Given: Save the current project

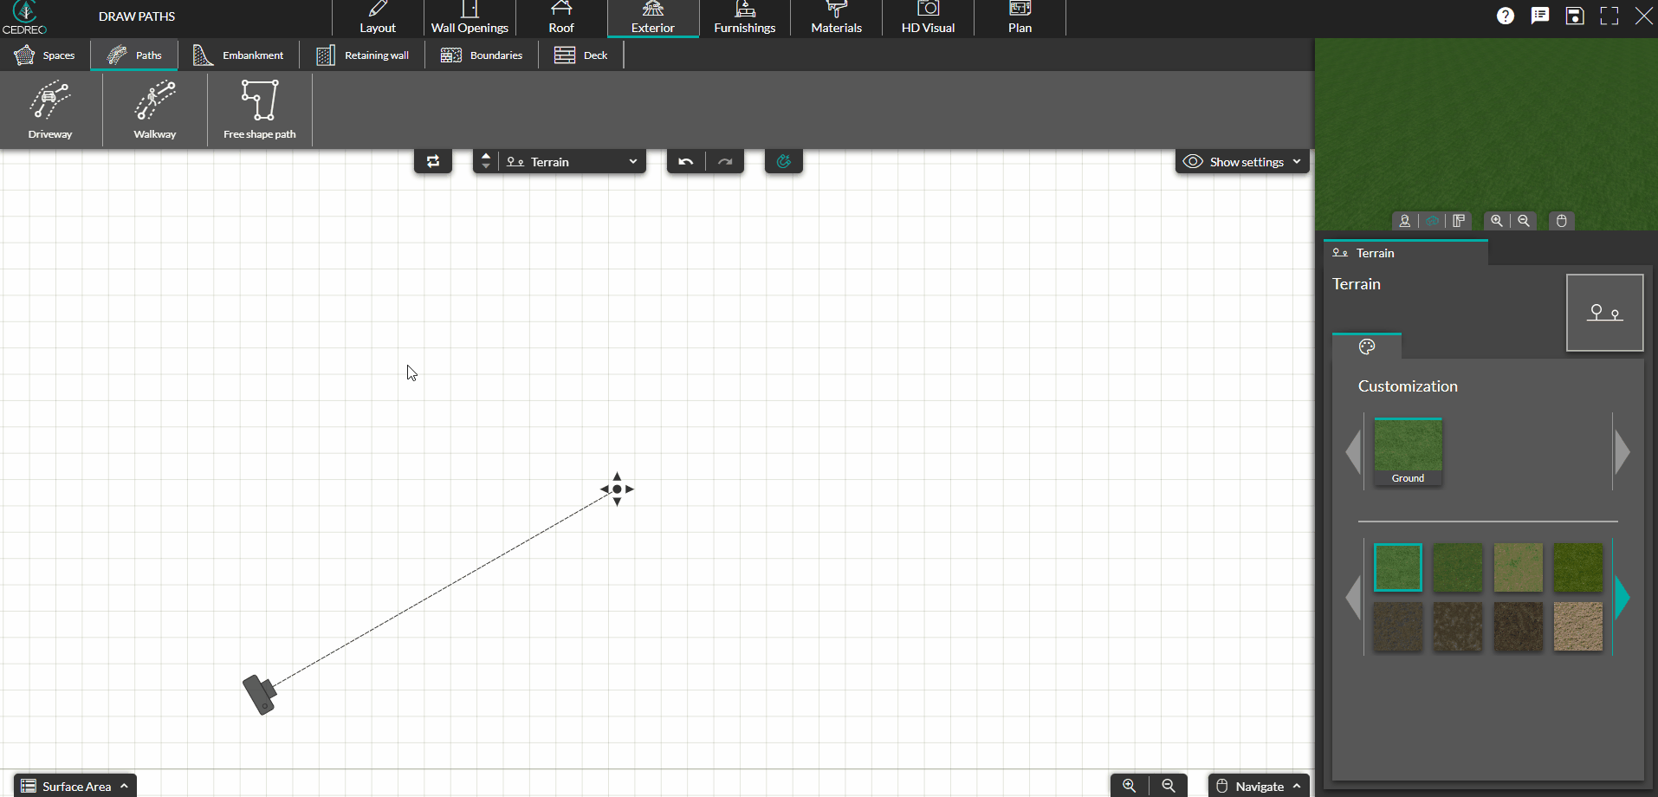Looking at the screenshot, I should tap(1575, 15).
